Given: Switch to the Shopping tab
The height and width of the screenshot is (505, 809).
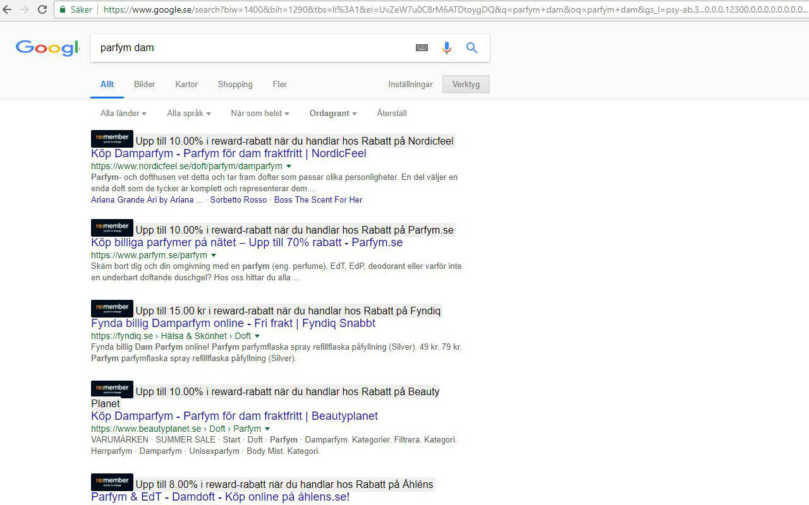Looking at the screenshot, I should pos(235,85).
